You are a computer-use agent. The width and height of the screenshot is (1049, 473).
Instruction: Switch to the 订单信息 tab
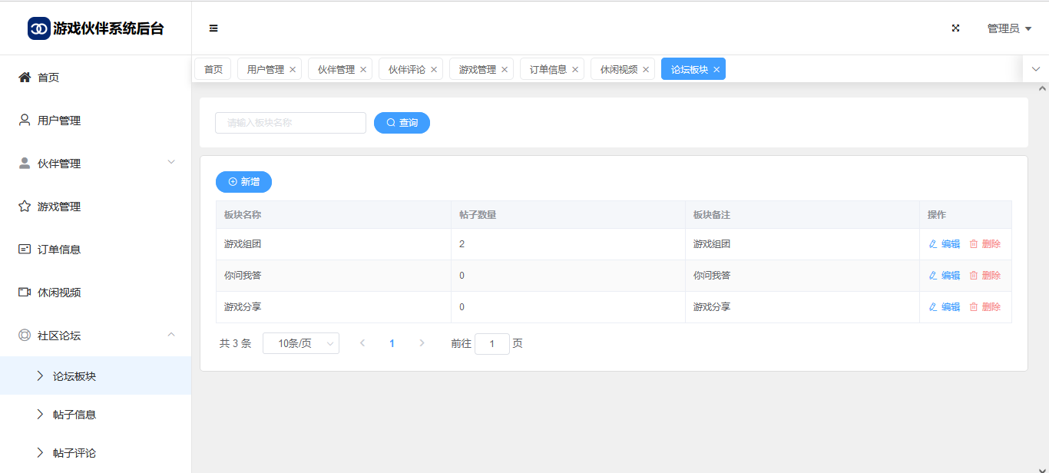(x=548, y=69)
